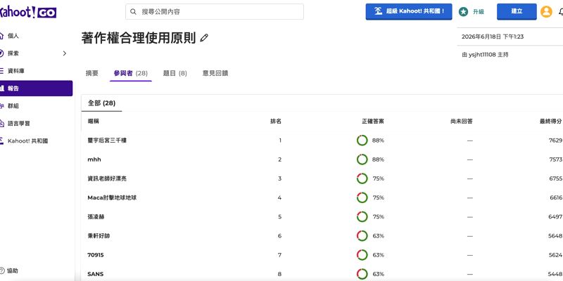The height and width of the screenshot is (281, 563).
Task: Switch to the 摘要 tab
Action: [x=92, y=73]
